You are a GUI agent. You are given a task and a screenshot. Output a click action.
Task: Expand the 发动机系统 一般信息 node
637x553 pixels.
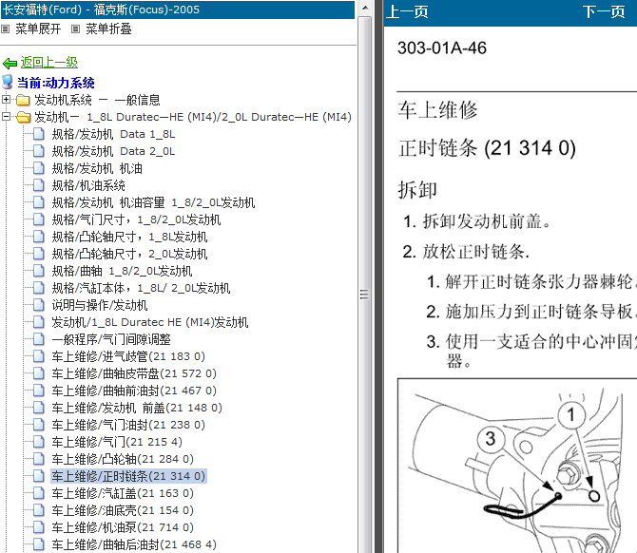tap(6, 99)
